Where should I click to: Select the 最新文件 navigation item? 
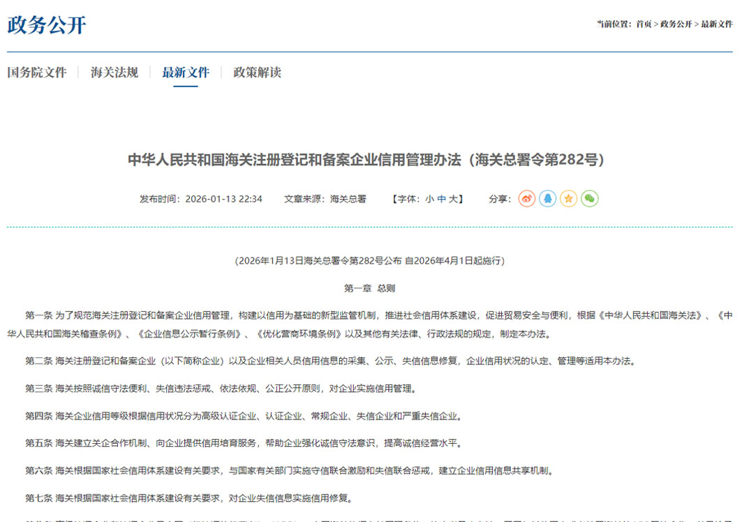[184, 72]
